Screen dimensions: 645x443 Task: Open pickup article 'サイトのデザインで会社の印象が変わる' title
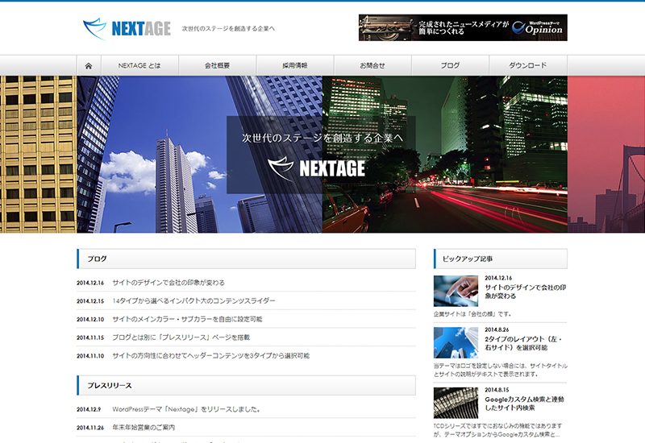[526, 292]
